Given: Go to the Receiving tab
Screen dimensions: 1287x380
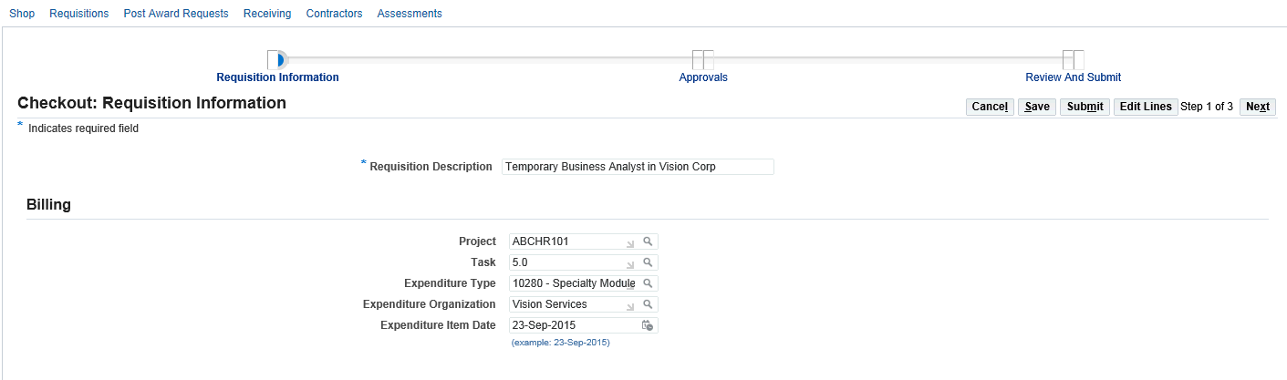Looking at the screenshot, I should tap(267, 14).
